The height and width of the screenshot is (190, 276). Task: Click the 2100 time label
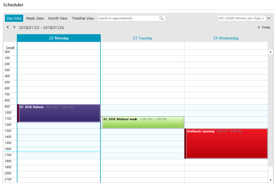point(8,179)
